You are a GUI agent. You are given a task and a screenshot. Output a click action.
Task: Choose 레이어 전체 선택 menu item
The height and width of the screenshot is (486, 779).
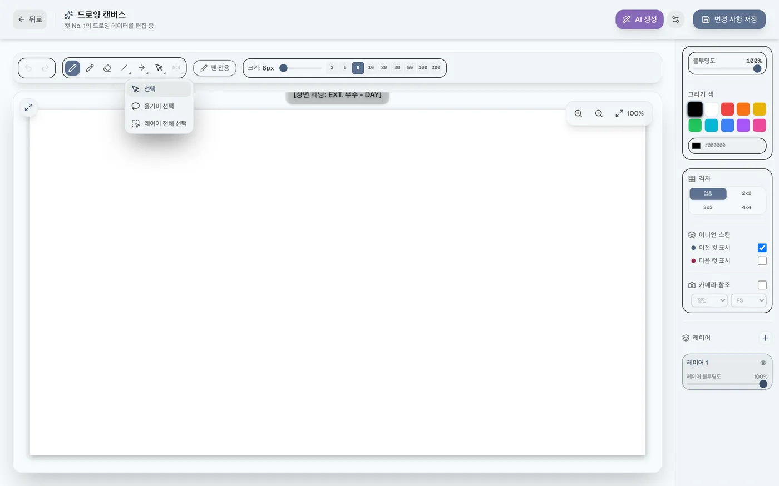(x=159, y=123)
